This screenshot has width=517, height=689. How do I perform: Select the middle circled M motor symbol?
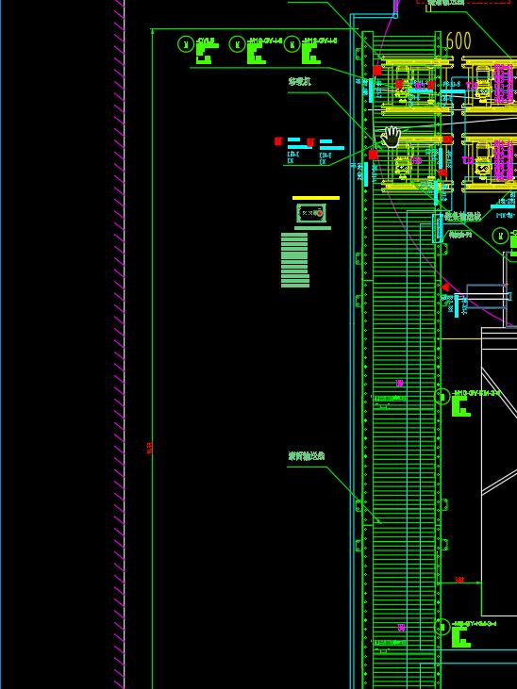238,44
